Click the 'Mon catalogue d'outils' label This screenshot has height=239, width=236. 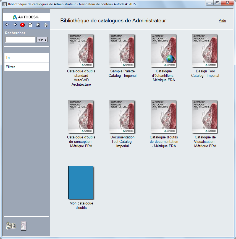[81, 205]
